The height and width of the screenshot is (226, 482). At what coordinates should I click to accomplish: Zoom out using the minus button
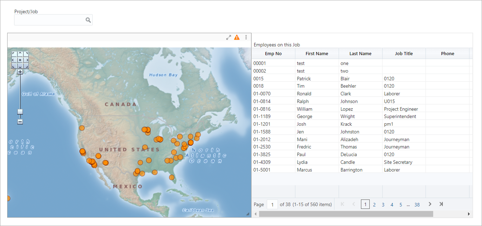point(20,121)
